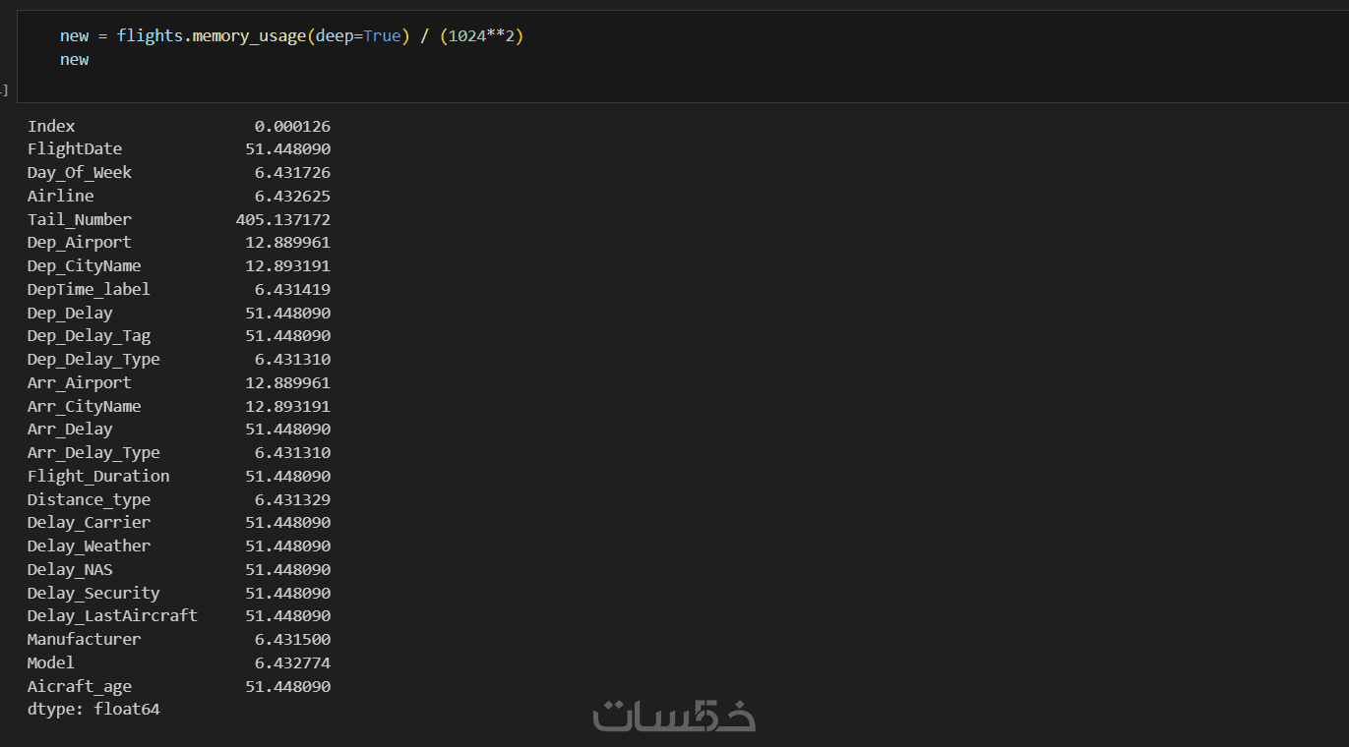Viewport: 1349px width, 747px height.
Task: Click the Tail_Number output row label
Action: point(79,219)
